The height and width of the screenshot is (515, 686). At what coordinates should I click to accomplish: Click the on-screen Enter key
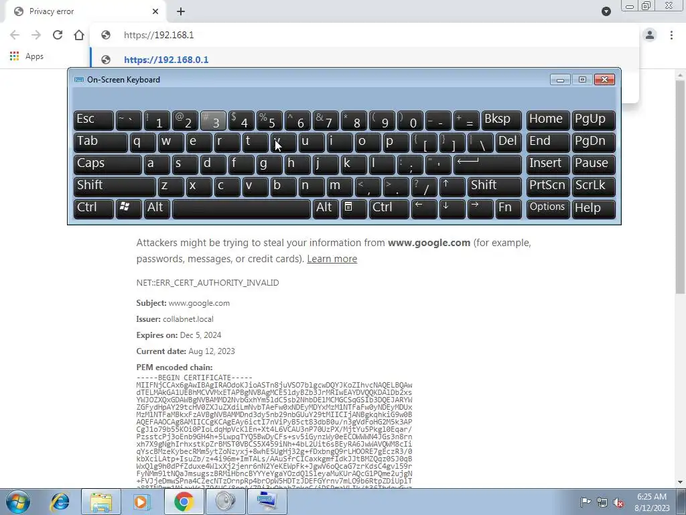click(x=488, y=164)
